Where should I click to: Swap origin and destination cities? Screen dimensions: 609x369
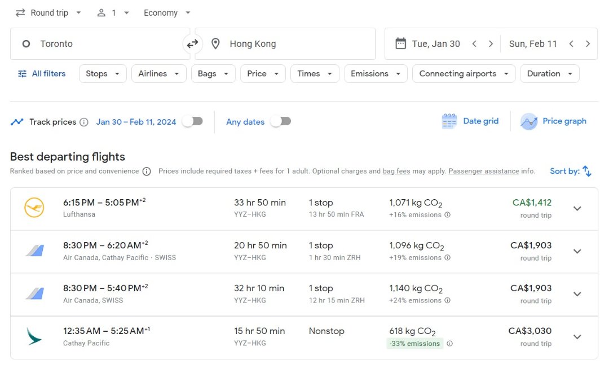(x=192, y=43)
